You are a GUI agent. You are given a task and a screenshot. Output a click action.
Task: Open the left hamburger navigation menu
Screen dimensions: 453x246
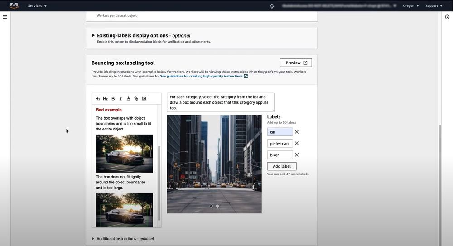[5, 17]
